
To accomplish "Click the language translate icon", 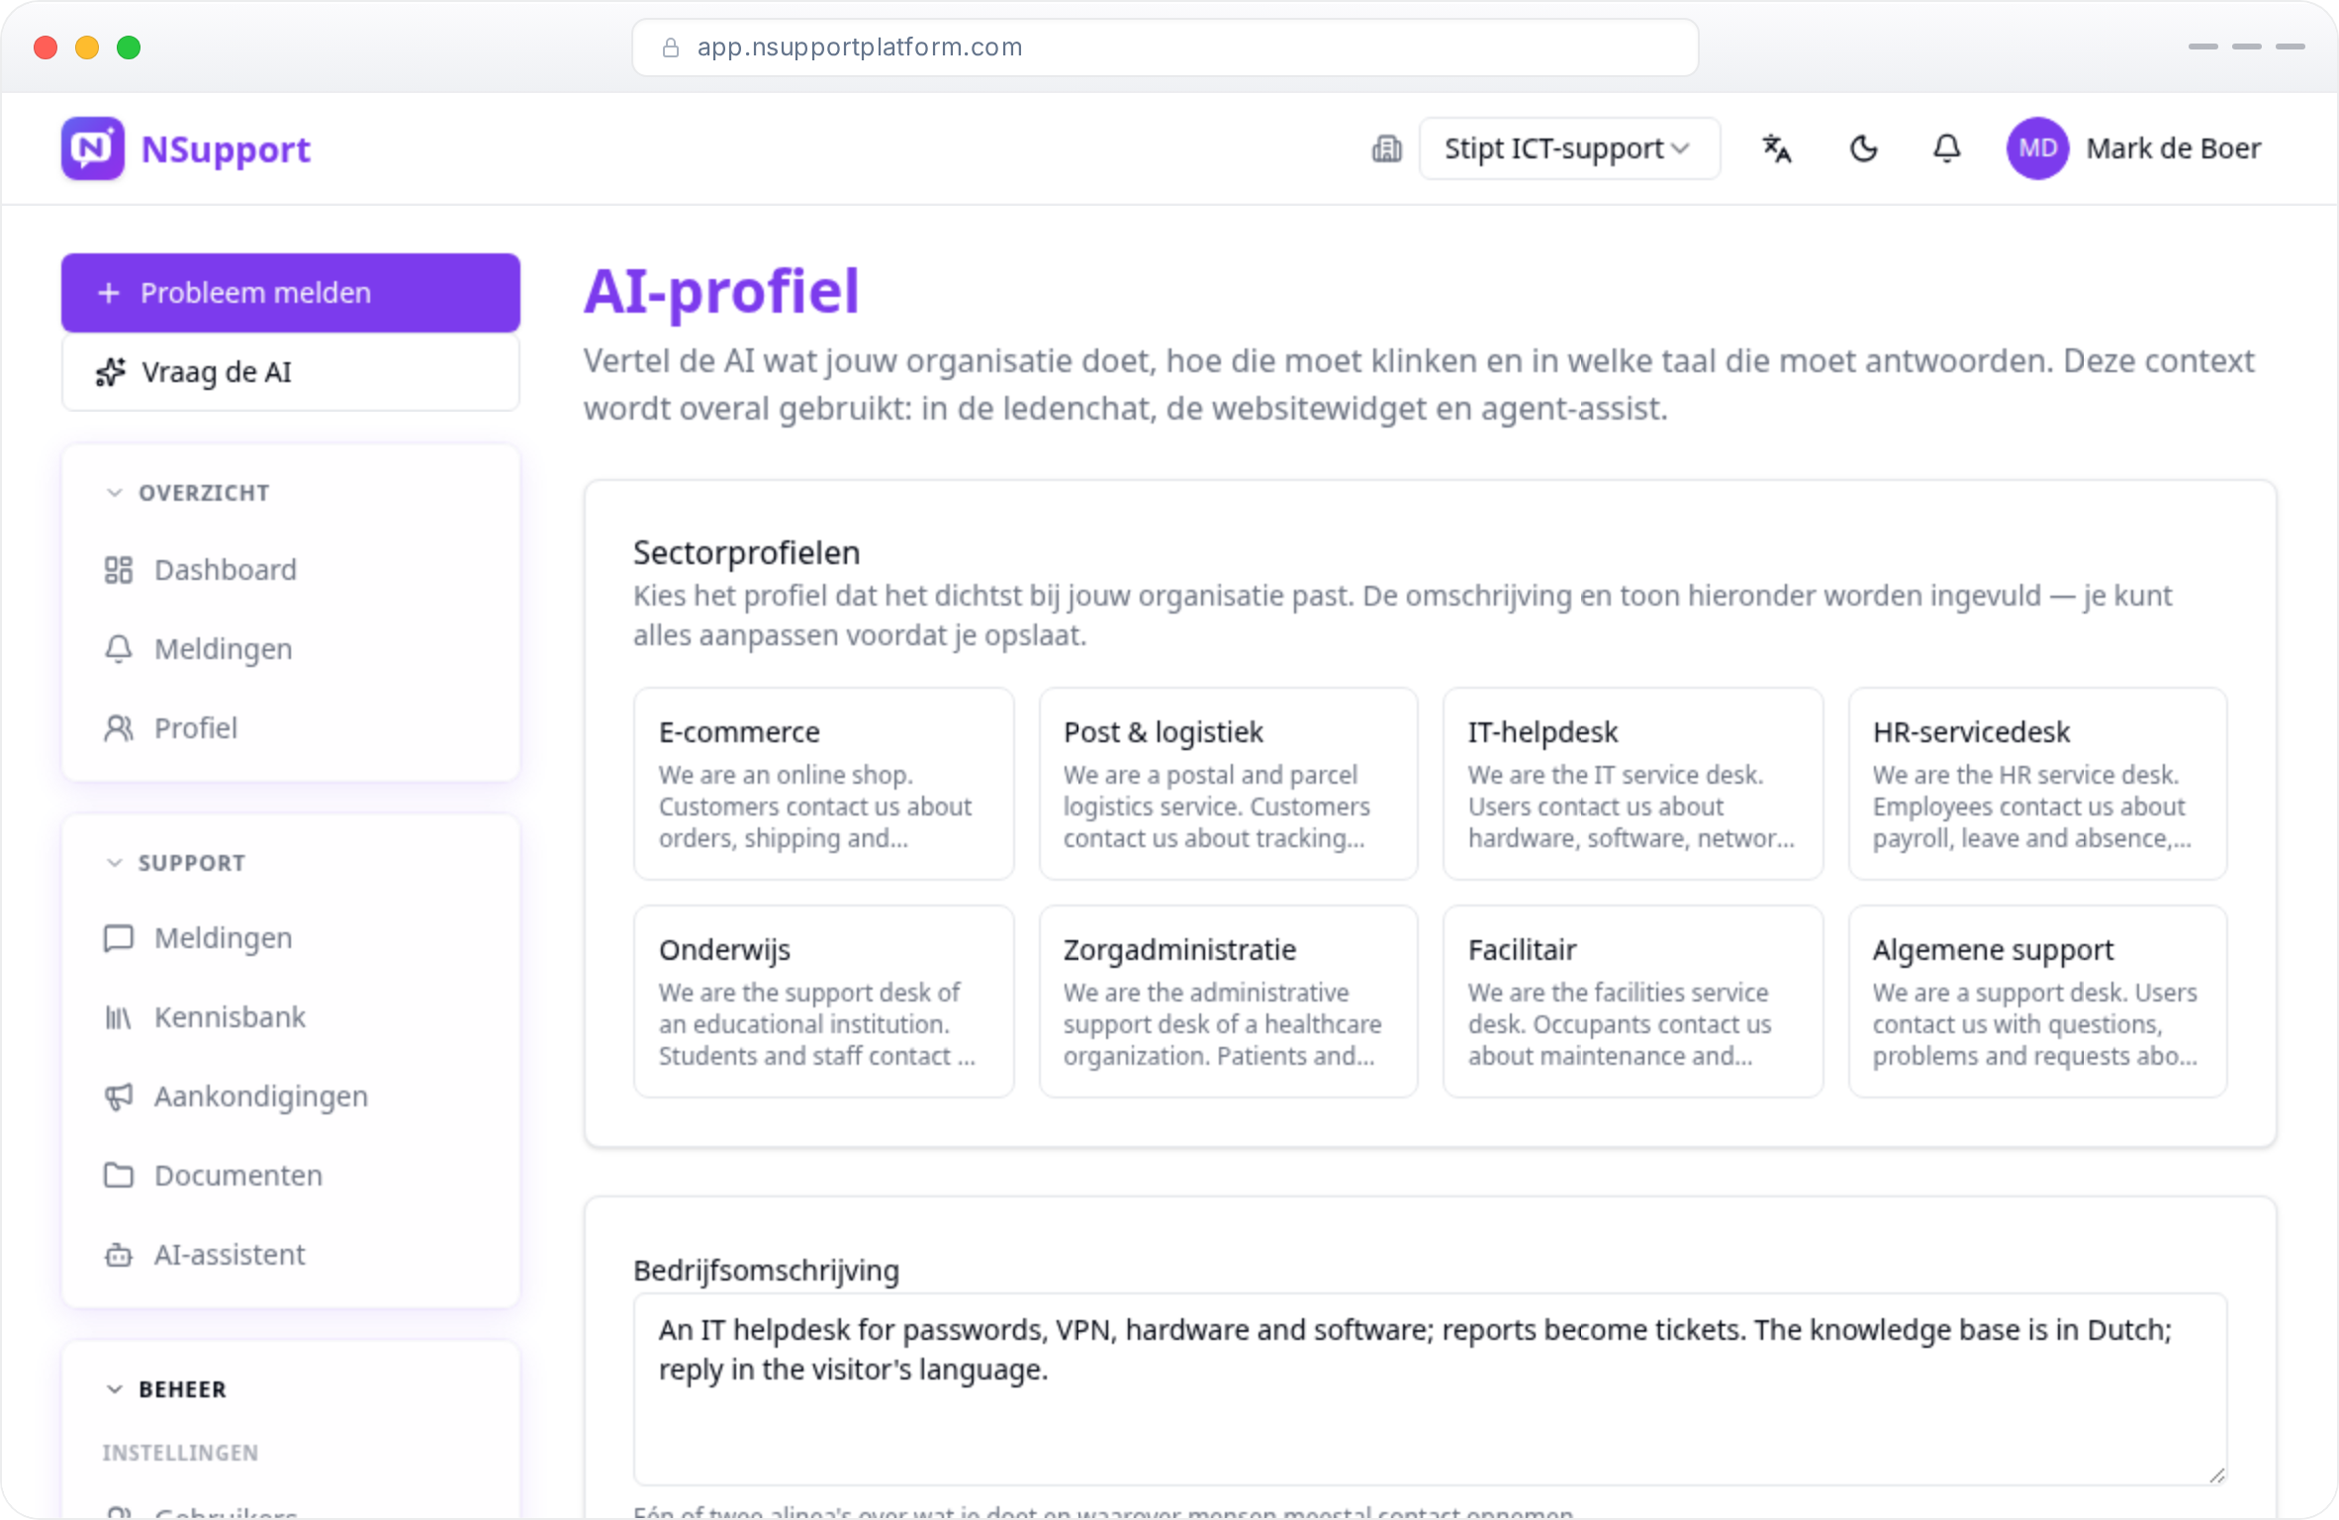I will 1776,149.
